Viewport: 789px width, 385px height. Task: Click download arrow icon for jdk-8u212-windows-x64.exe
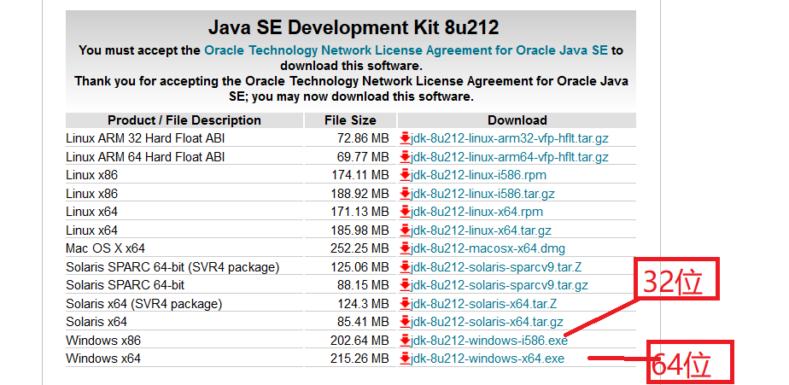pyautogui.click(x=405, y=359)
